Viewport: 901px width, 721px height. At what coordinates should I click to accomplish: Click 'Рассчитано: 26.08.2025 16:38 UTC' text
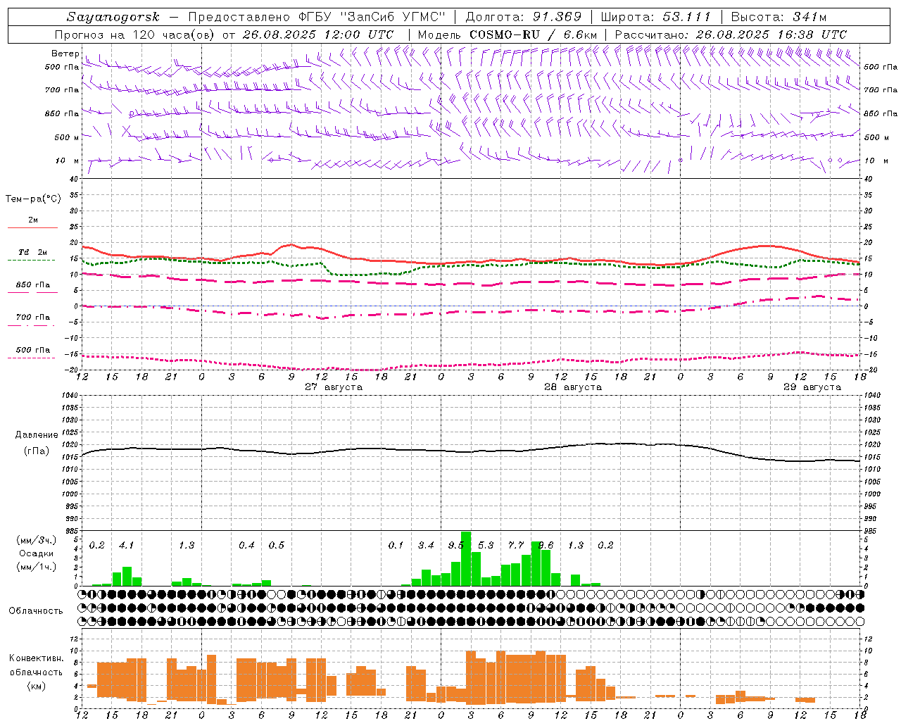point(731,35)
